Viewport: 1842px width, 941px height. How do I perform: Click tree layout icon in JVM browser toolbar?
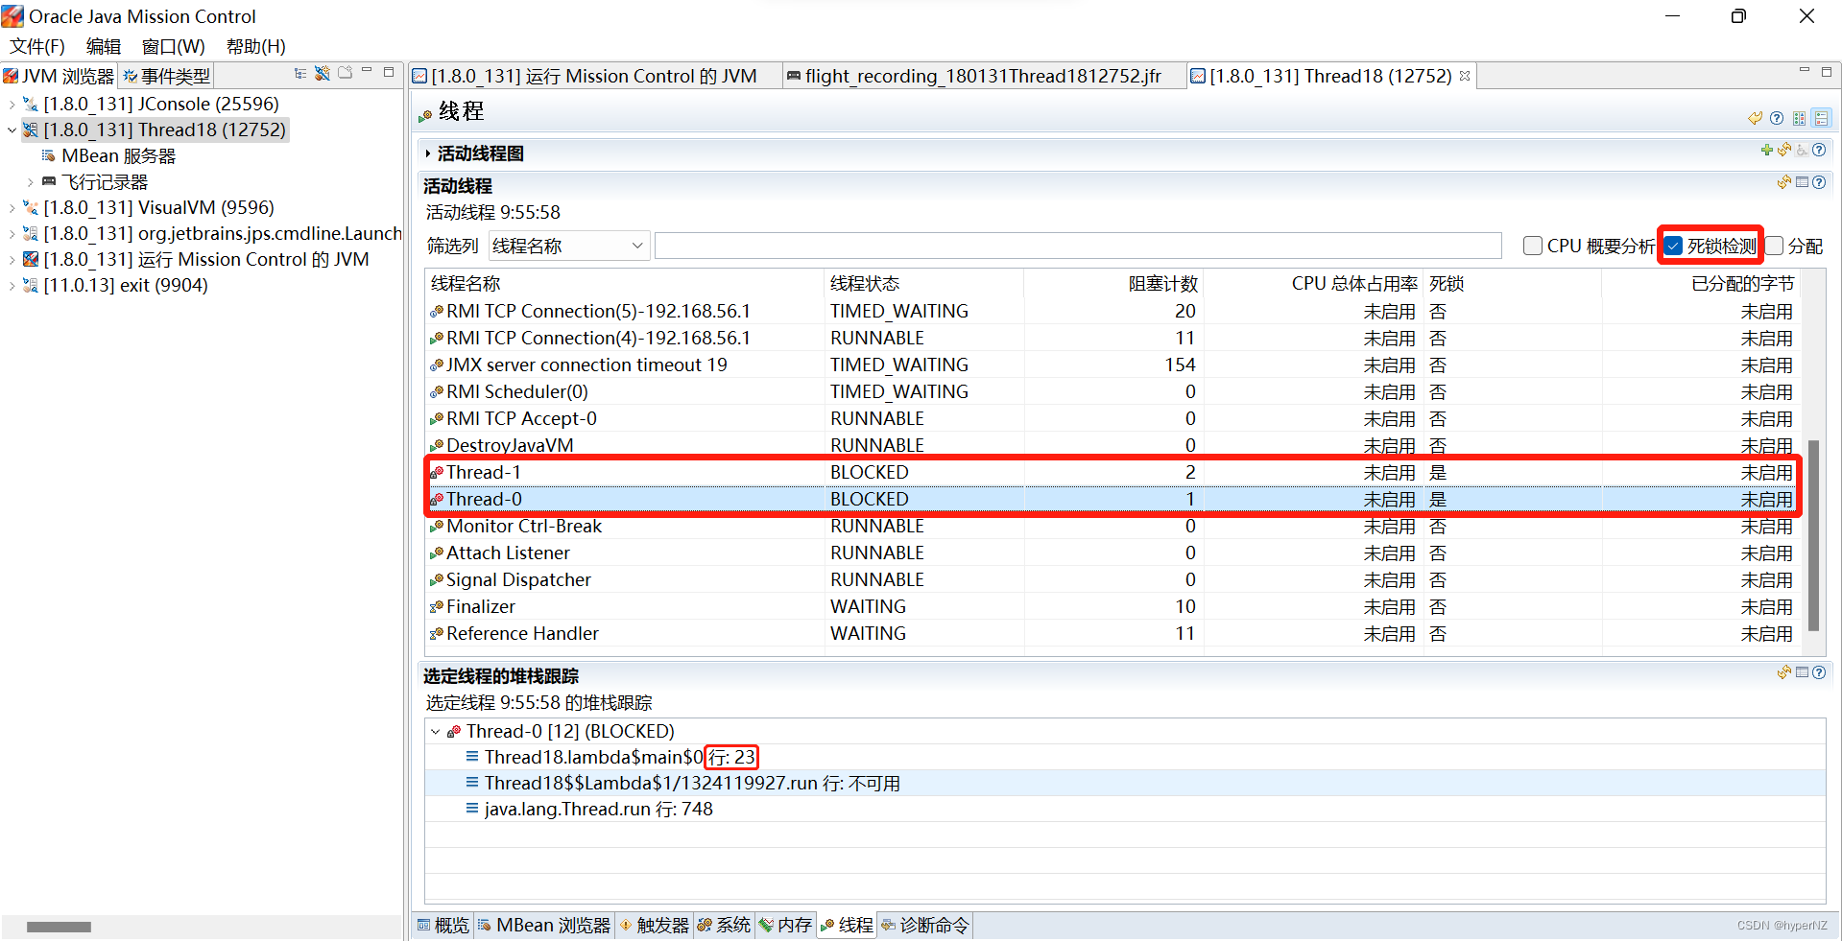pyautogui.click(x=300, y=73)
